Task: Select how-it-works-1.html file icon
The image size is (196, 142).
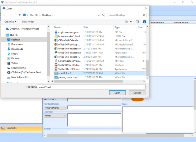Action: tap(56, 36)
